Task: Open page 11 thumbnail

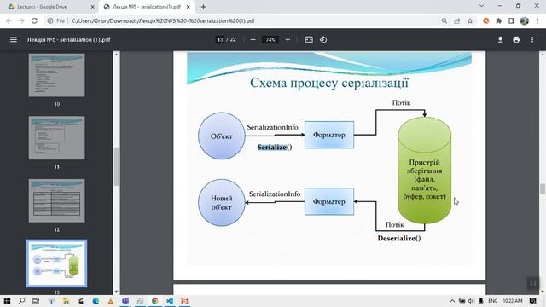Action: [57, 138]
